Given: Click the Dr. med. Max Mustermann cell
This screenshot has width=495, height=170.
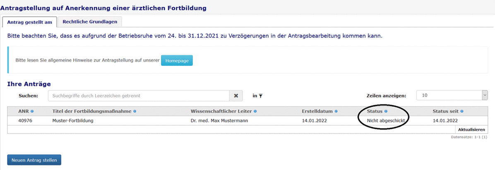Looking at the screenshot, I should point(219,121).
